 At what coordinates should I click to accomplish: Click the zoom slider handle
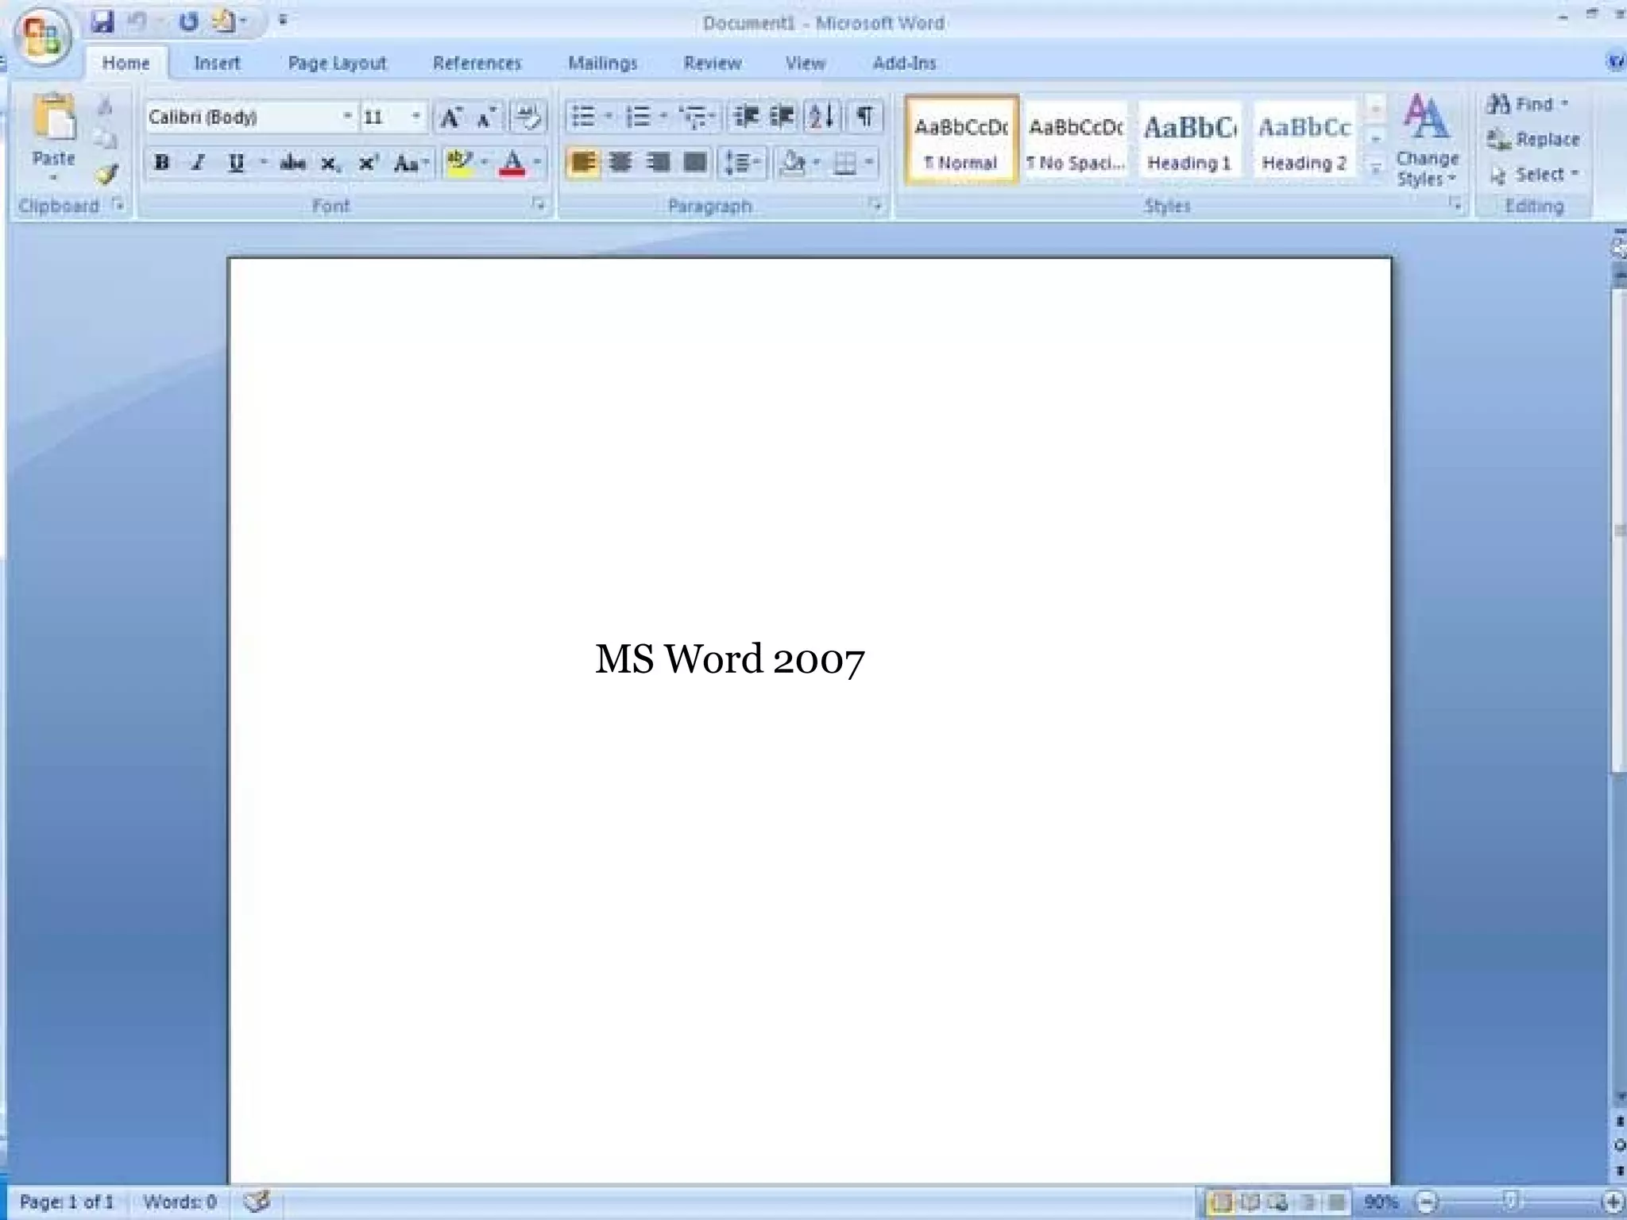point(1510,1202)
